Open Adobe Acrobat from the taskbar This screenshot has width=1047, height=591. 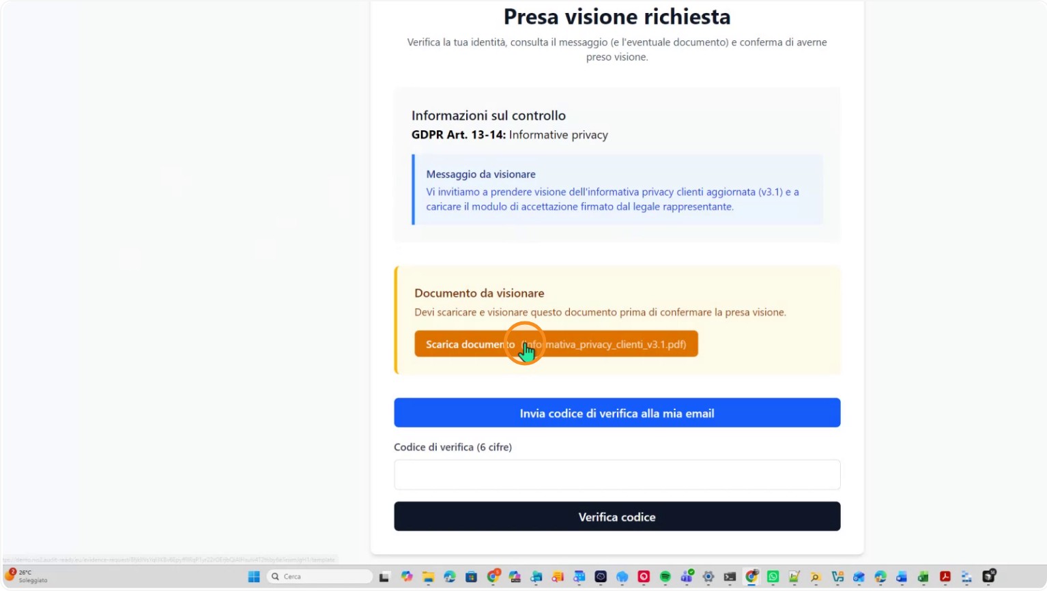(x=945, y=577)
